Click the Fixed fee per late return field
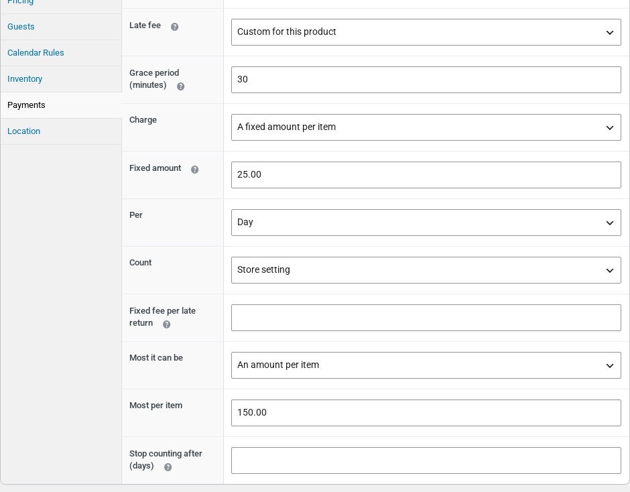This screenshot has height=492, width=630. [x=426, y=318]
